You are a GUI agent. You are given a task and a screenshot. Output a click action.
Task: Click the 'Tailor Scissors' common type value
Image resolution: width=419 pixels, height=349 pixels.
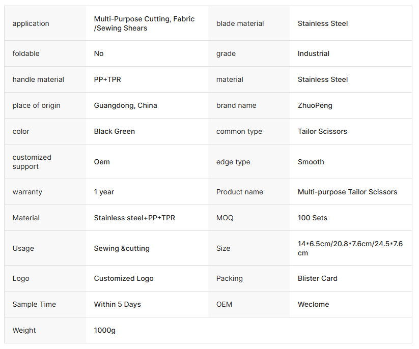point(322,131)
